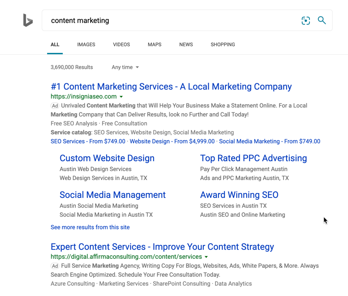Open dropdown arrow beside insigniaseo.com URL

[121, 97]
